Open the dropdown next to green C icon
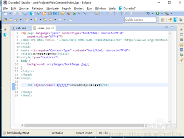 [x=79, y=13]
